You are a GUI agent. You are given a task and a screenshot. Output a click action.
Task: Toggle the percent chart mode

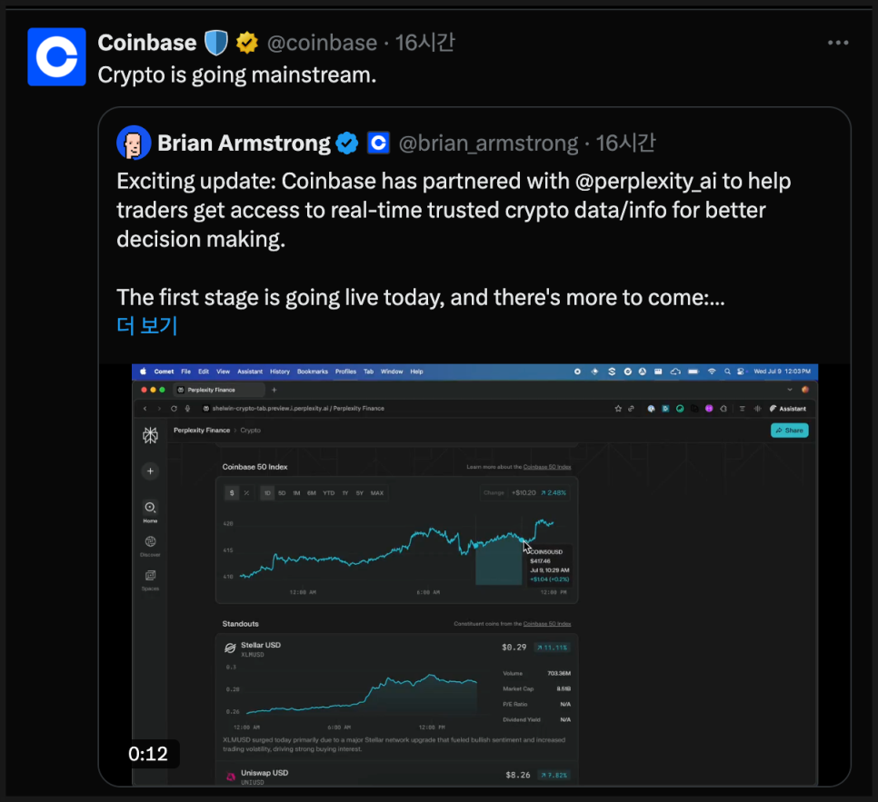click(x=246, y=493)
